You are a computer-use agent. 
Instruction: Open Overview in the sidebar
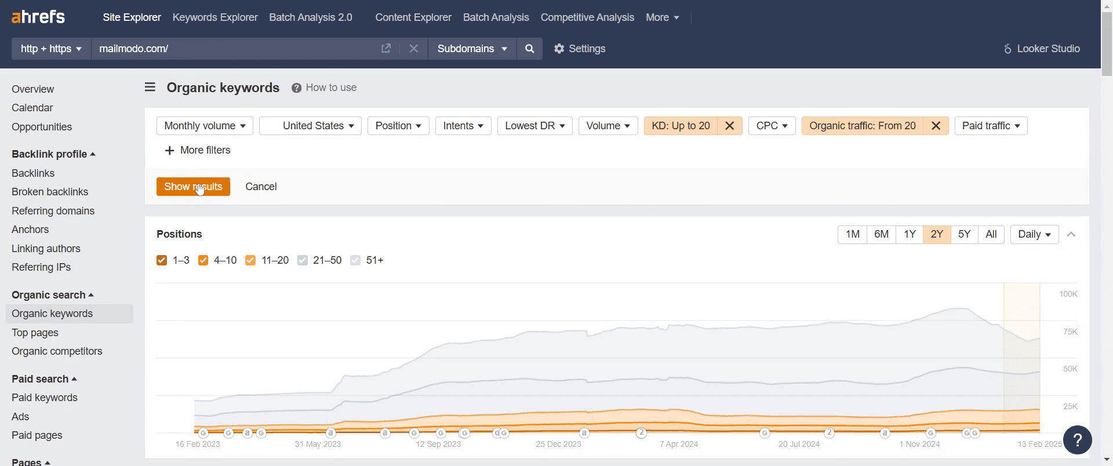click(32, 89)
